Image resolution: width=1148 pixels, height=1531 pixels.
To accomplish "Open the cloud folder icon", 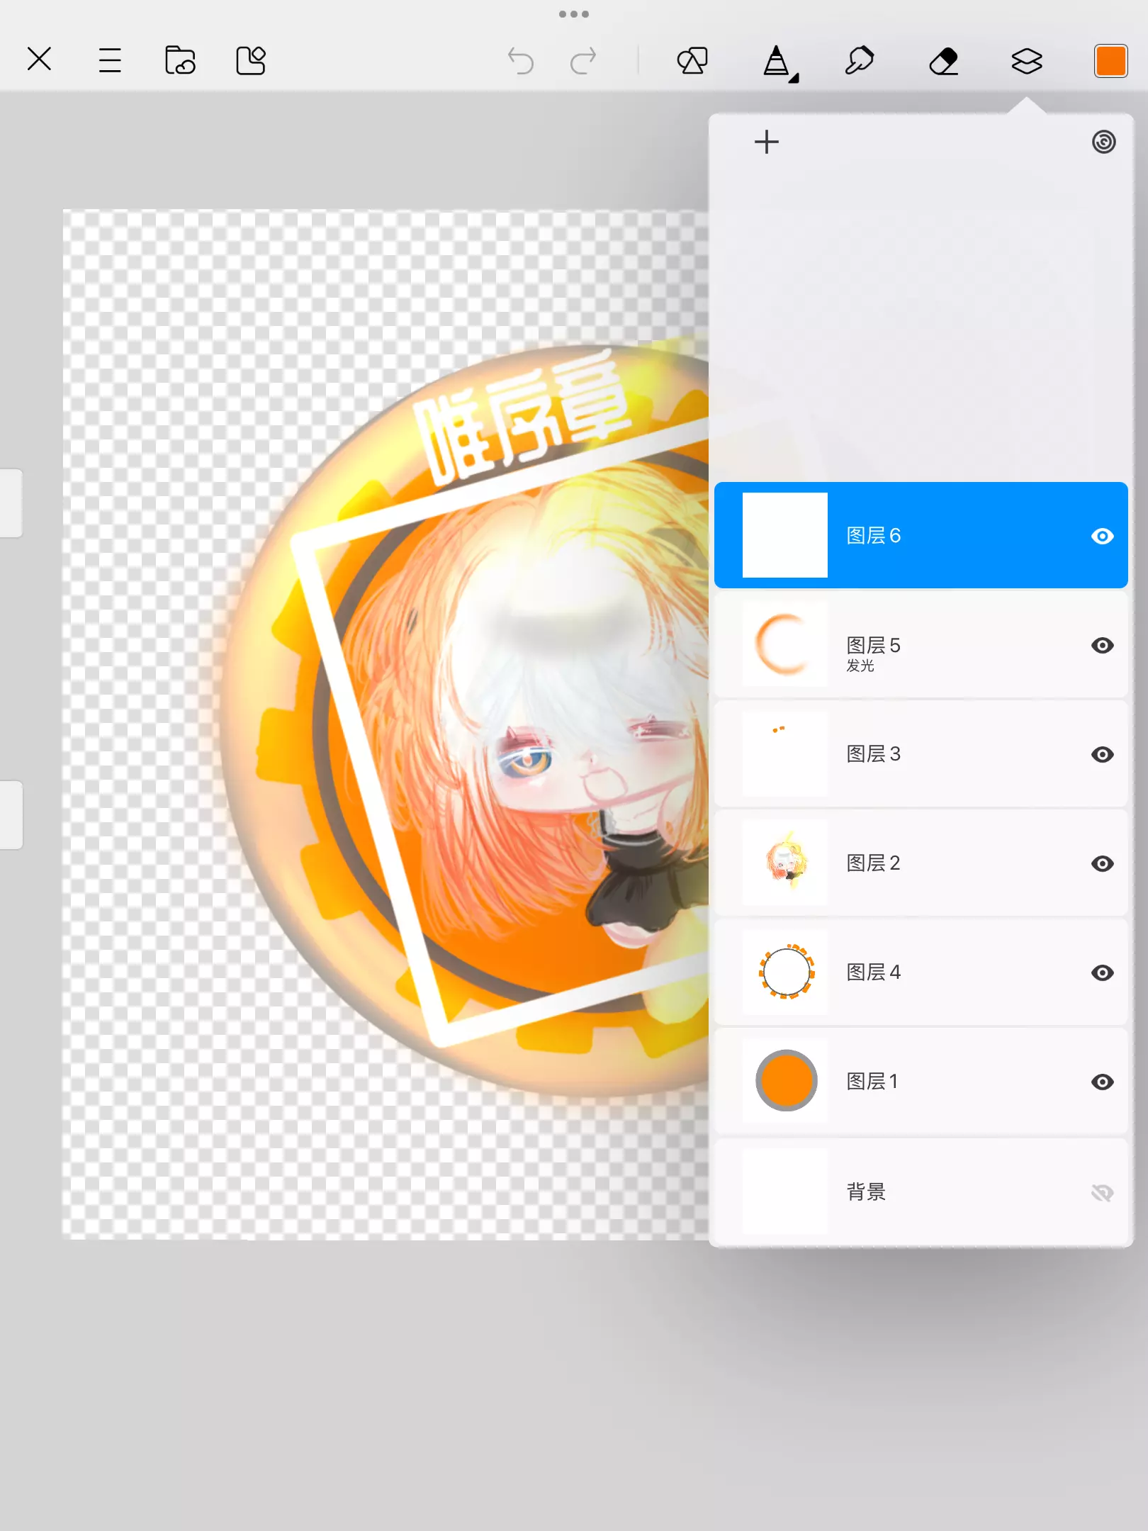I will point(180,60).
